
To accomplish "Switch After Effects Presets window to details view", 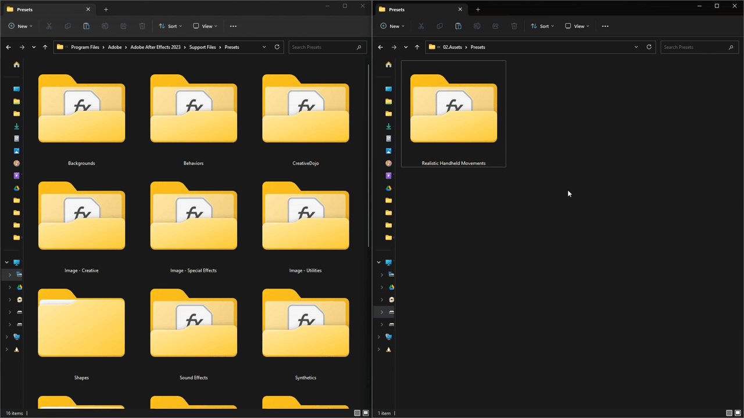I will 357,413.
